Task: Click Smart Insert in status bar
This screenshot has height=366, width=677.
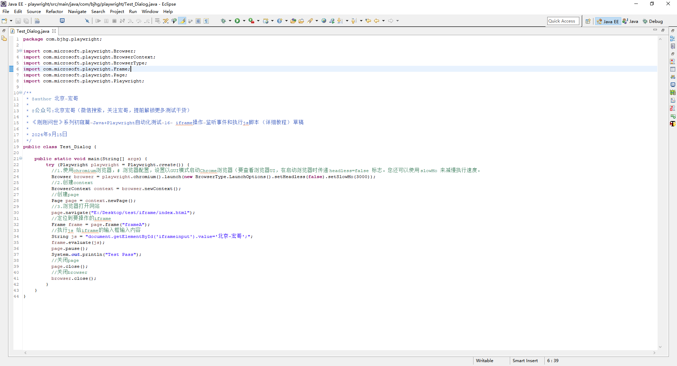Action: coord(525,361)
